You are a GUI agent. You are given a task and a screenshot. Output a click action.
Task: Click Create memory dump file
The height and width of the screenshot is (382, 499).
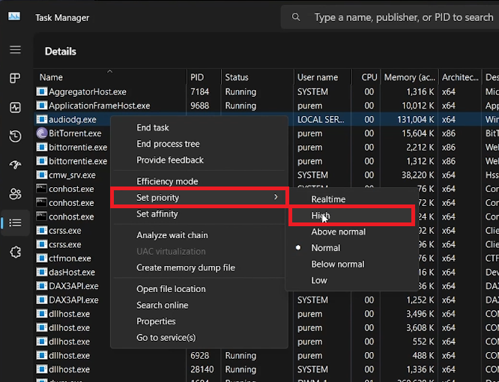(185, 268)
